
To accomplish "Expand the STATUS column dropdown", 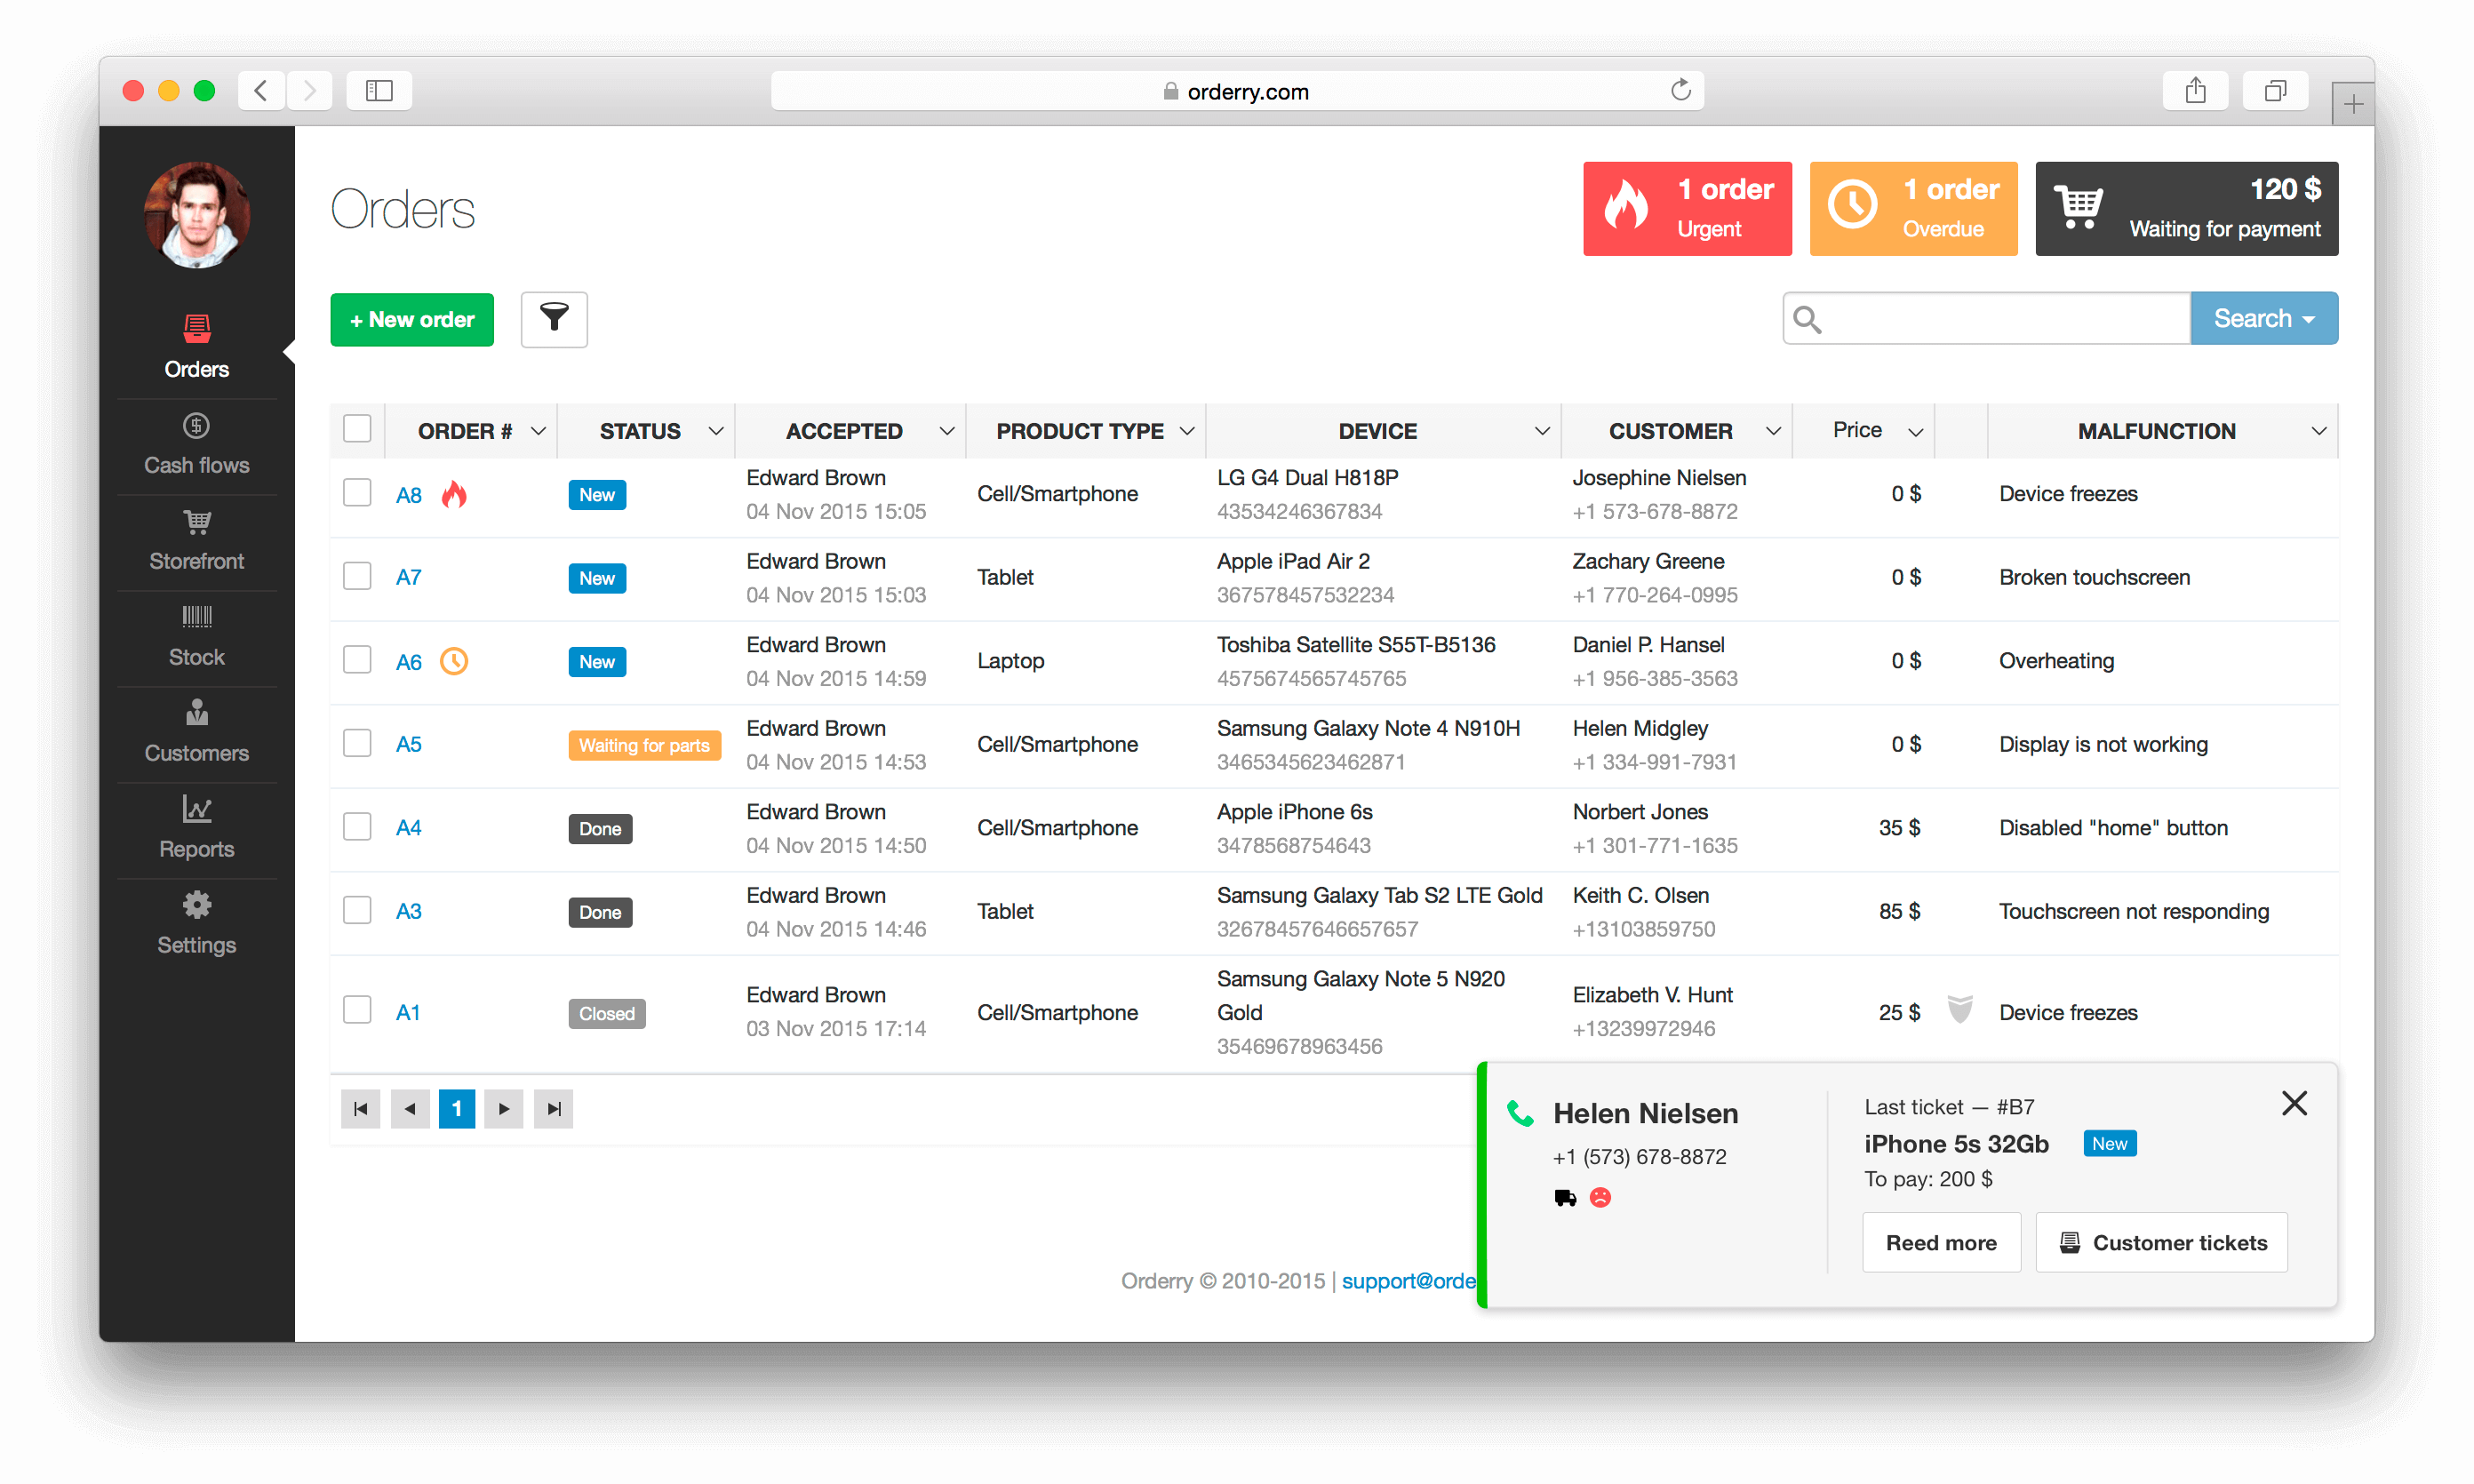I will [716, 431].
